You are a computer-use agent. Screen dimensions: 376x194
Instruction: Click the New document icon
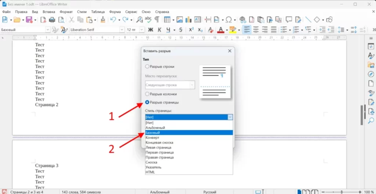(x=5, y=20)
